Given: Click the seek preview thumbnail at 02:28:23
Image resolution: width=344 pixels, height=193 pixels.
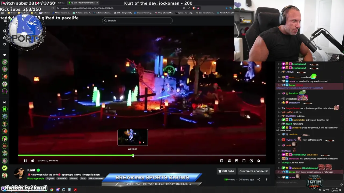Looking at the screenshot, I should (132, 137).
